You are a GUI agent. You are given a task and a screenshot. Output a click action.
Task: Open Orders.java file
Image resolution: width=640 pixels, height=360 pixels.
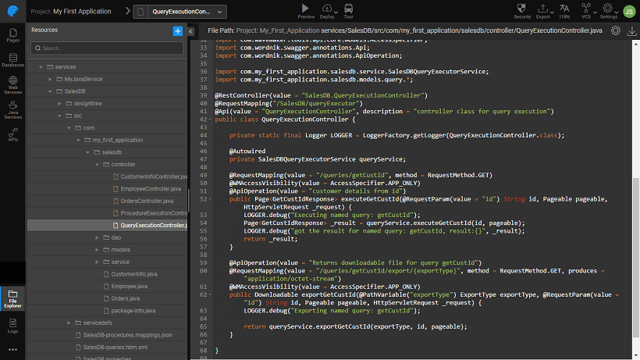[x=125, y=298]
